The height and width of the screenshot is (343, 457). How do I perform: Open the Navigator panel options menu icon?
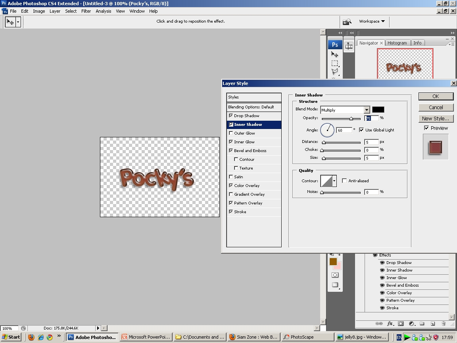point(451,44)
